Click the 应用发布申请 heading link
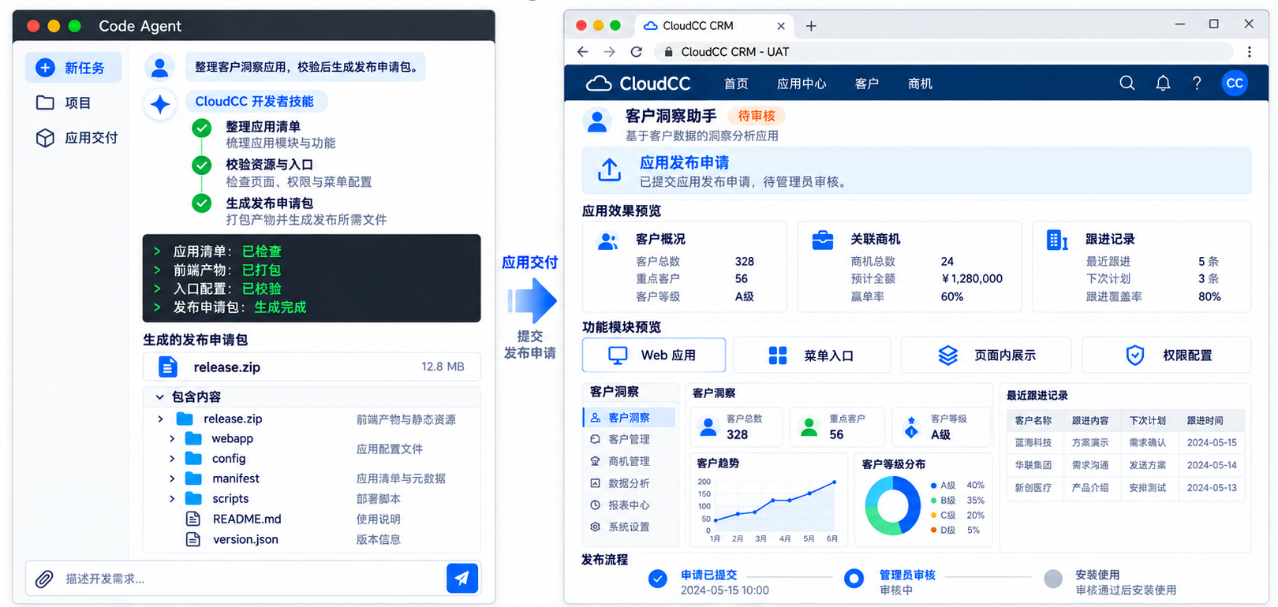Image resolution: width=1278 pixels, height=607 pixels. tap(684, 162)
